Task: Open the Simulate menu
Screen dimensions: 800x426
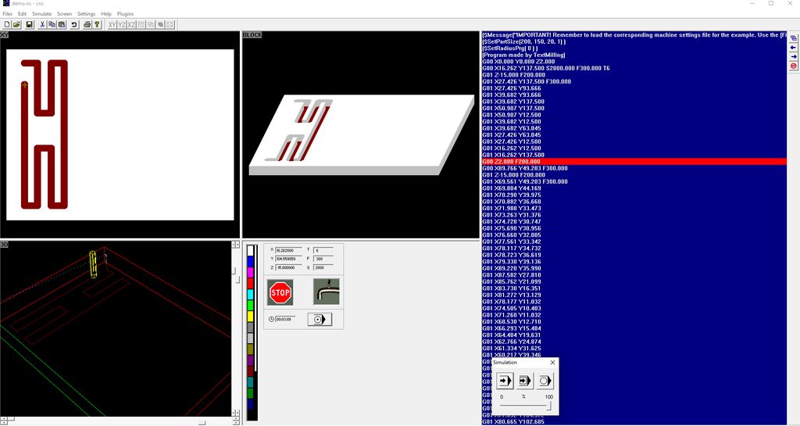Action: pyautogui.click(x=42, y=14)
